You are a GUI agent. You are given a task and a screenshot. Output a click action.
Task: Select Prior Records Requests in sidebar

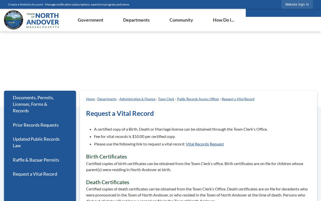[40, 125]
